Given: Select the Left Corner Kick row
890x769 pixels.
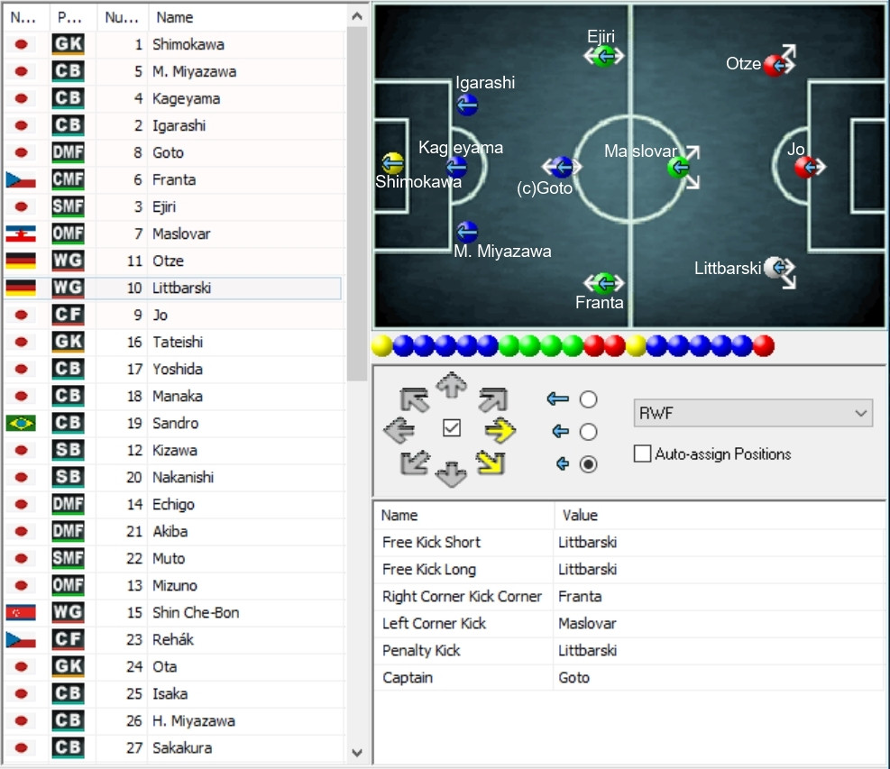Looking at the screenshot, I should pos(629,623).
